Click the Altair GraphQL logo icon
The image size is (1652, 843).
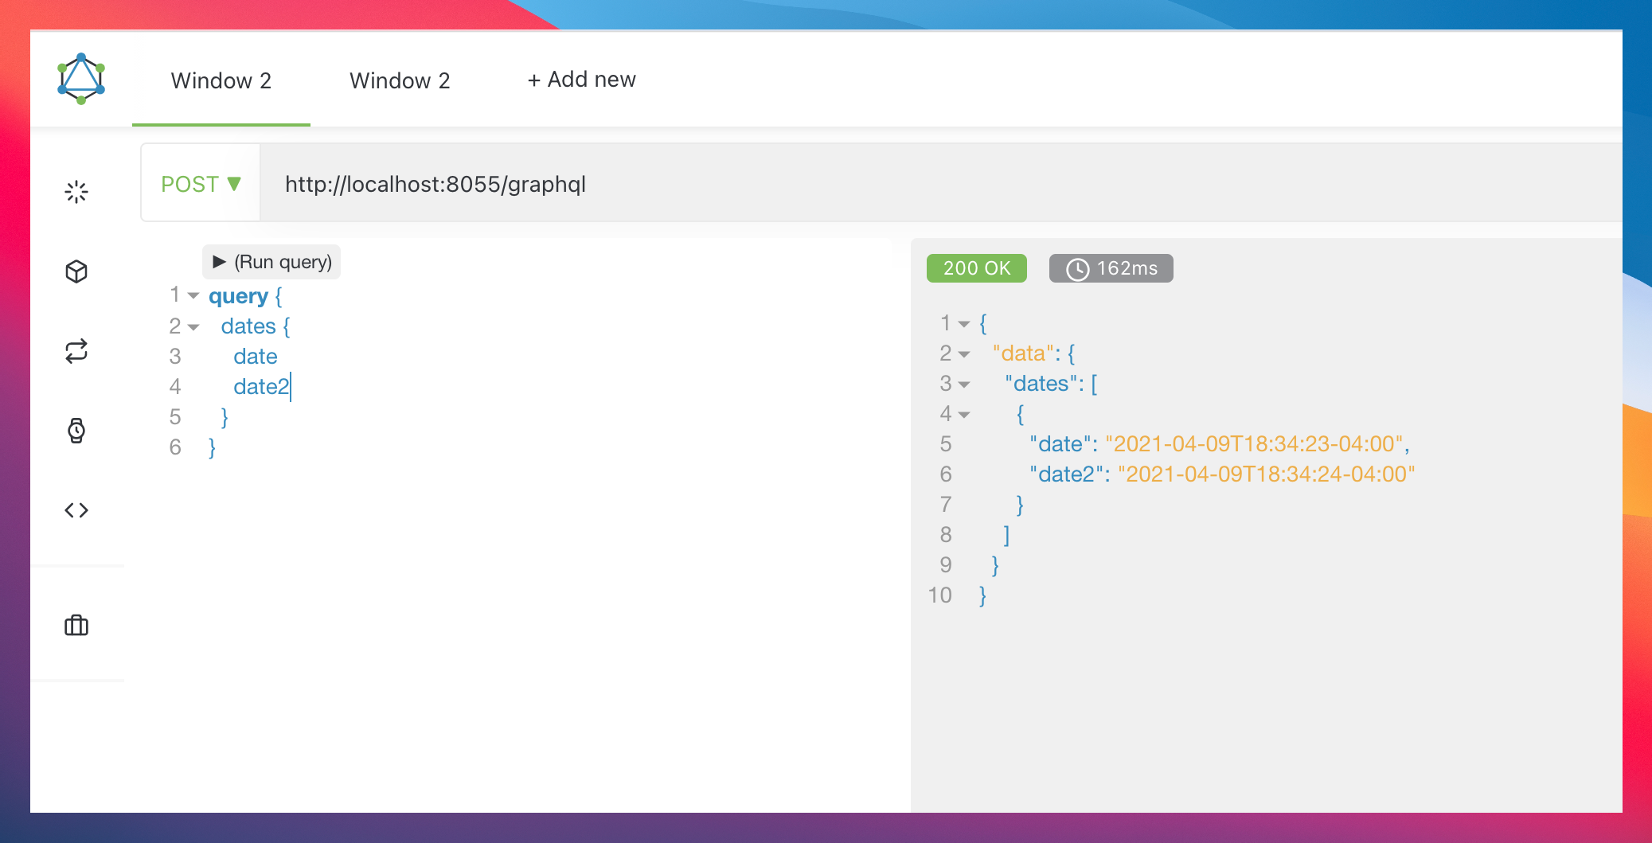(x=81, y=79)
